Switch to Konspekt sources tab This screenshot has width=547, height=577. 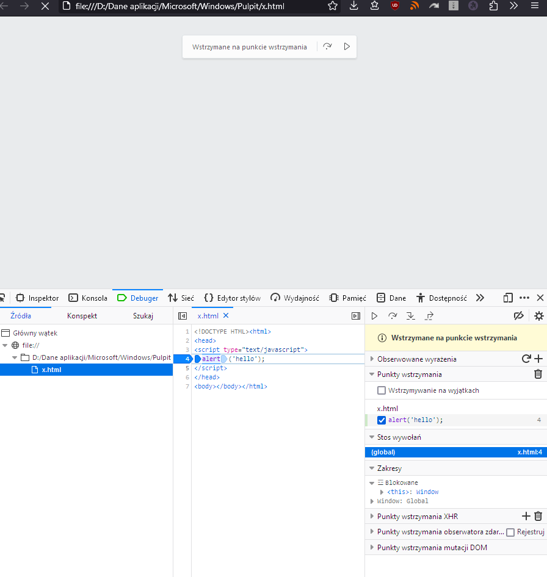[x=82, y=316]
